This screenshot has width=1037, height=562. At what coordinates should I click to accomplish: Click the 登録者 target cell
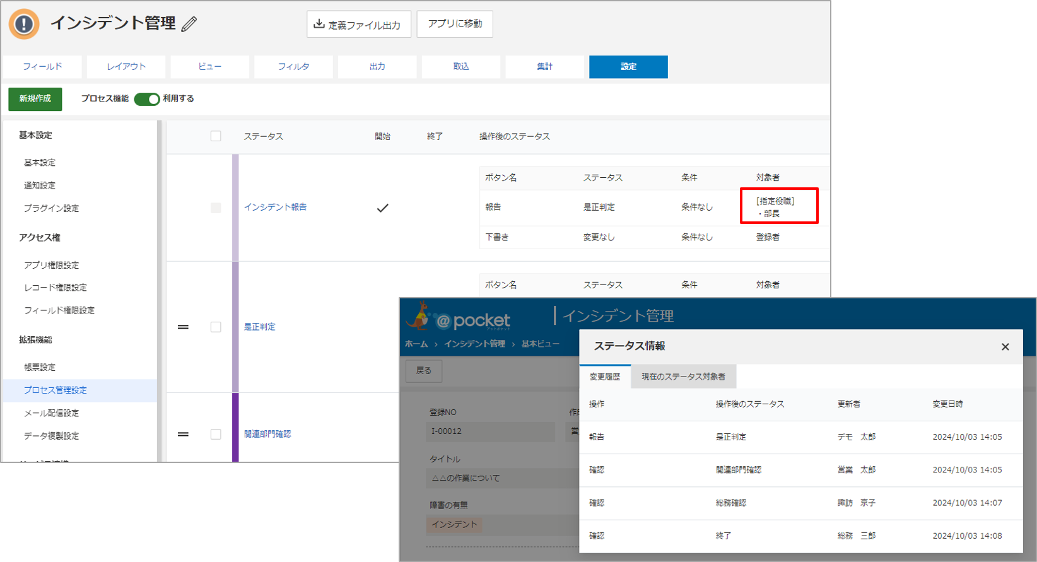point(768,237)
